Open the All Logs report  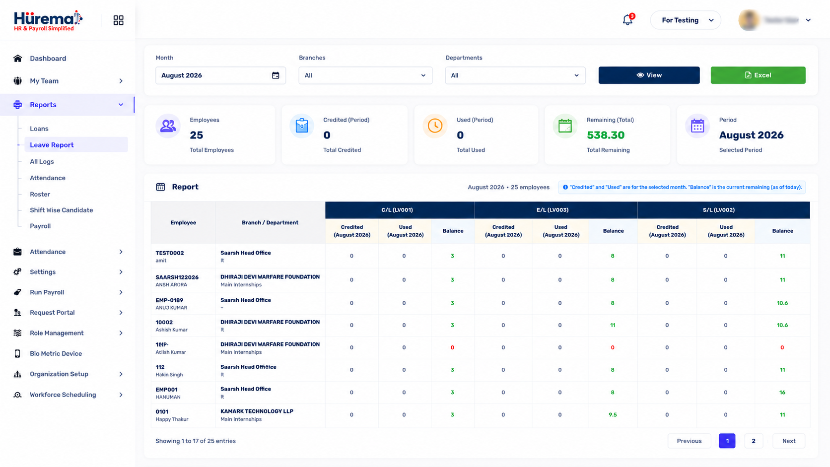click(42, 162)
